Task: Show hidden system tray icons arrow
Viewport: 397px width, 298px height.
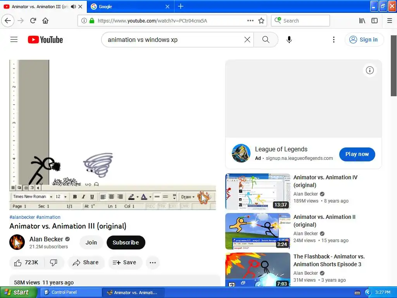Action: pos(368,293)
